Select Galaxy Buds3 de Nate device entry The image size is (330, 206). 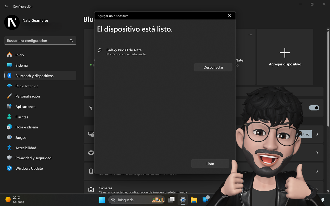tap(126, 52)
